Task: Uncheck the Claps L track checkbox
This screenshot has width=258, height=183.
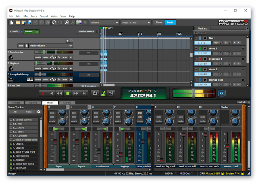Action: 10,143
